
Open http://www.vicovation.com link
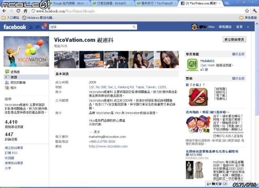click(x=108, y=146)
